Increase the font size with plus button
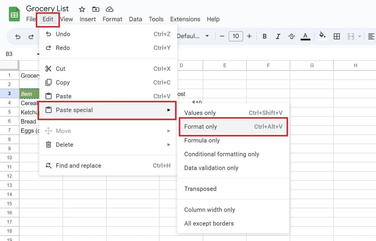The image size is (376, 241). (249, 36)
